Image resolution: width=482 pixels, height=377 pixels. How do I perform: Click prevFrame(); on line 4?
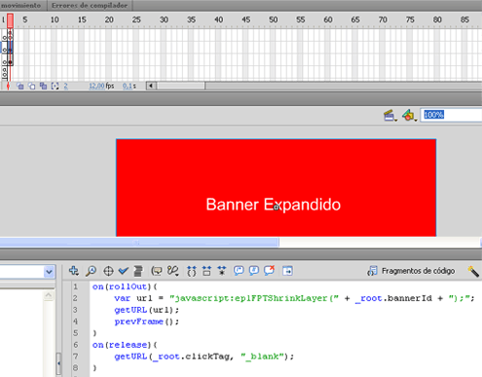point(146,321)
